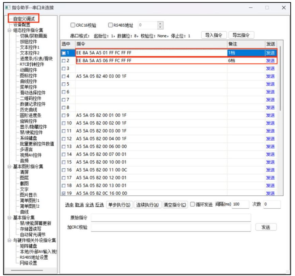295x276 pixels.
Task: Uncheck the box for command row 19
Action: [64, 193]
